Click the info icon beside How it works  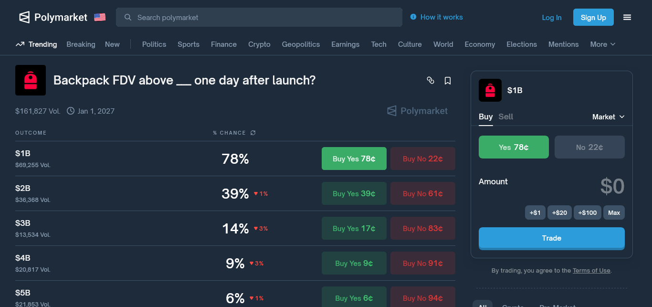pos(413,17)
